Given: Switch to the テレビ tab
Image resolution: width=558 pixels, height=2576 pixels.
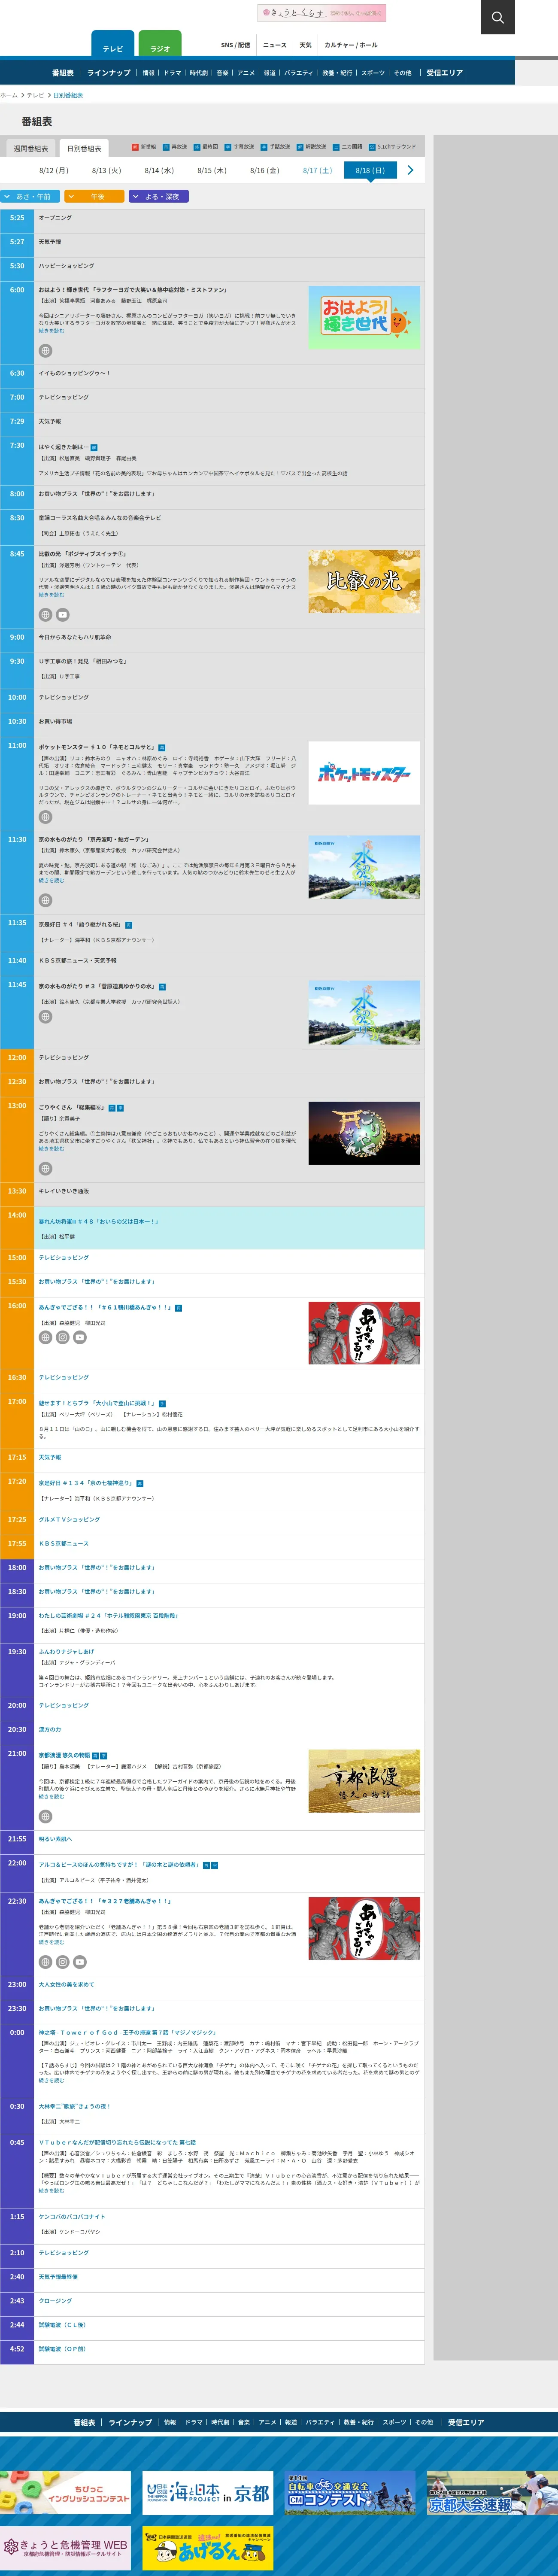Looking at the screenshot, I should pyautogui.click(x=113, y=44).
